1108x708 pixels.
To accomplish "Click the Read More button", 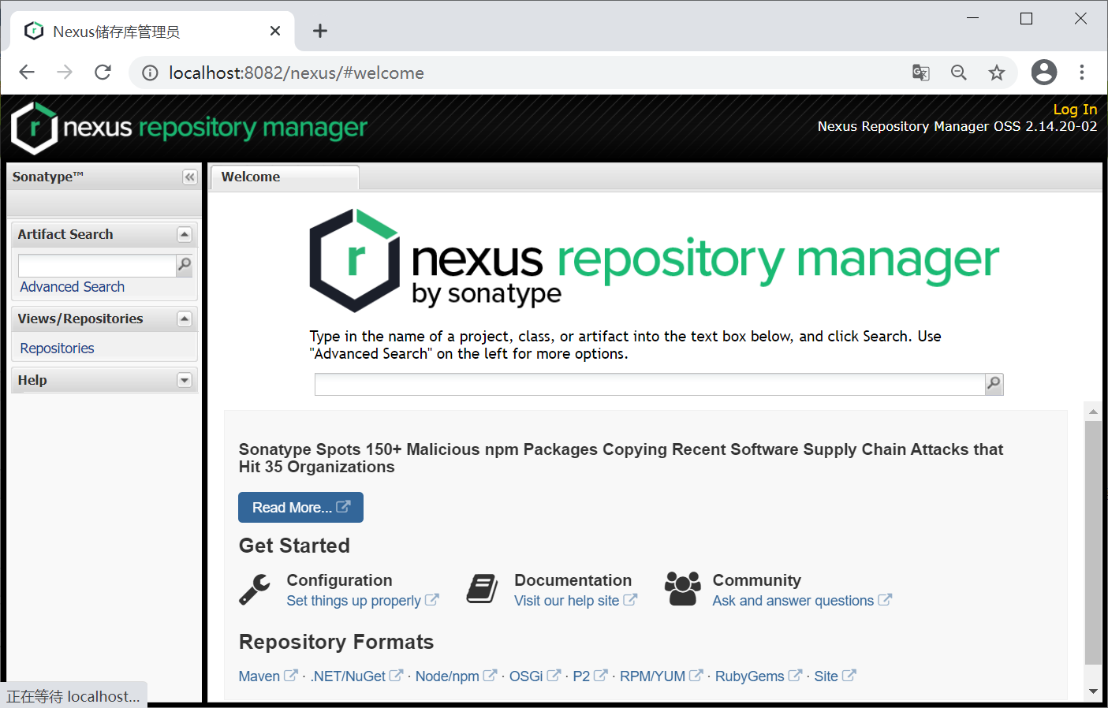I will coord(300,507).
